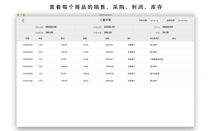Sort by the 日期 column header
211x131 pixels.
pos(27,39)
